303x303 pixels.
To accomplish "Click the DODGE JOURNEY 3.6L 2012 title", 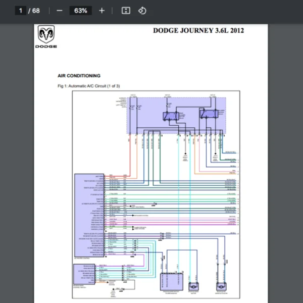I will click(198, 31).
